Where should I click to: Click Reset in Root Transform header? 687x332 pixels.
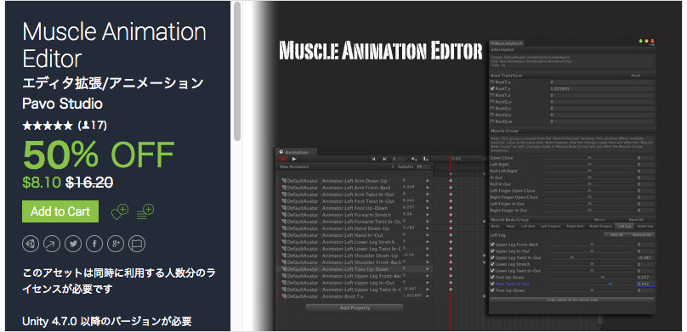point(635,76)
